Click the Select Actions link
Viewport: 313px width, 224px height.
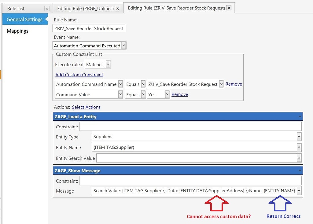[86, 107]
